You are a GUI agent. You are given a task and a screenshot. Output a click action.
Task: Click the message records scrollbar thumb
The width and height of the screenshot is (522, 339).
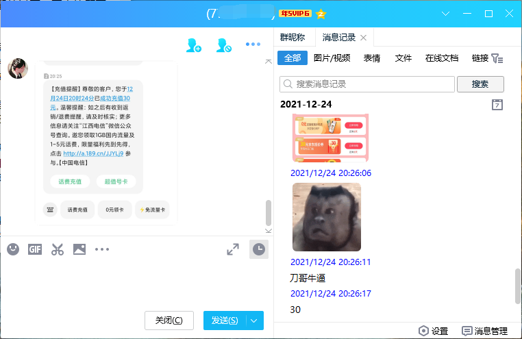[x=518, y=286]
